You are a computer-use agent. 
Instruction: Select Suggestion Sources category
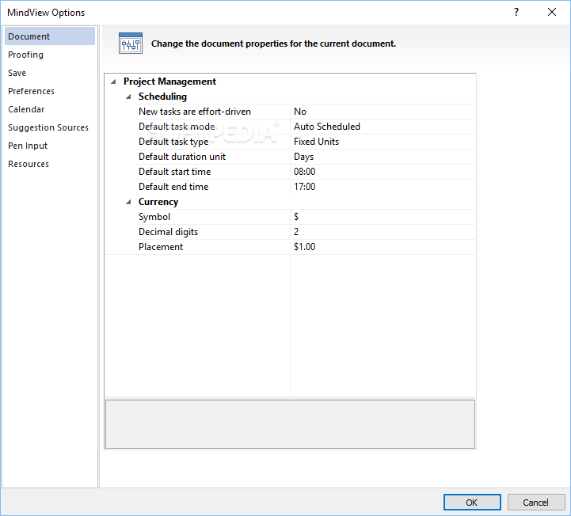point(50,127)
